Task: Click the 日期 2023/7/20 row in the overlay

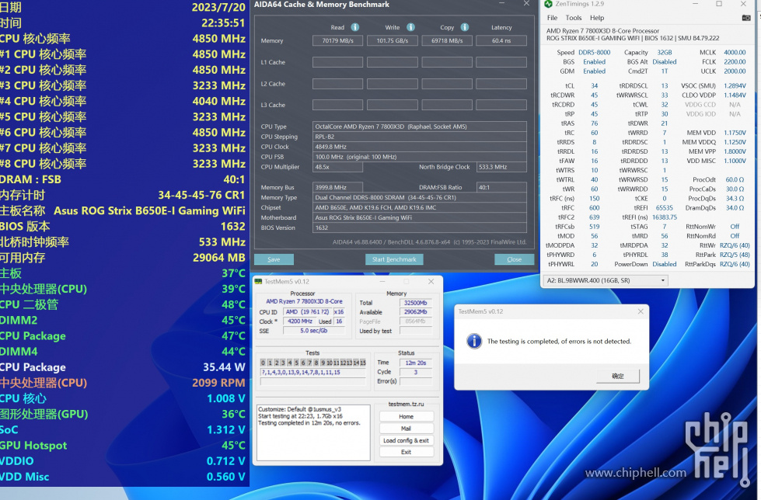Action: click(x=123, y=7)
